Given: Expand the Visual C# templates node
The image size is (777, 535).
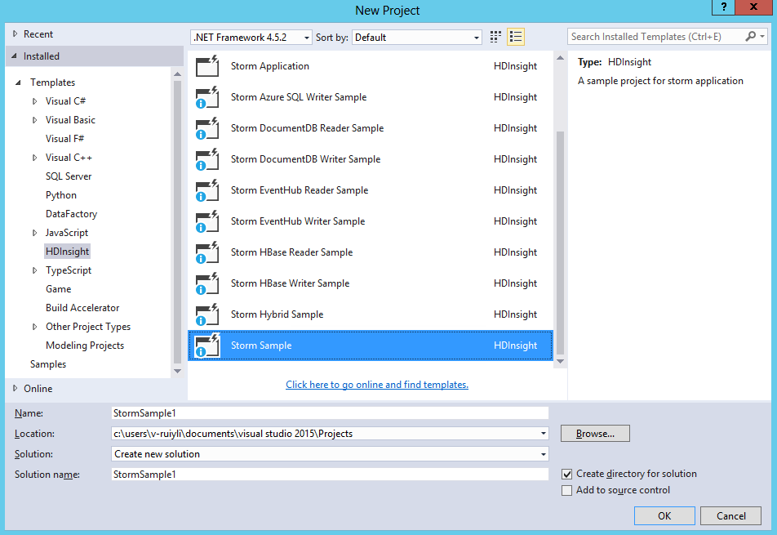Looking at the screenshot, I should [x=34, y=101].
